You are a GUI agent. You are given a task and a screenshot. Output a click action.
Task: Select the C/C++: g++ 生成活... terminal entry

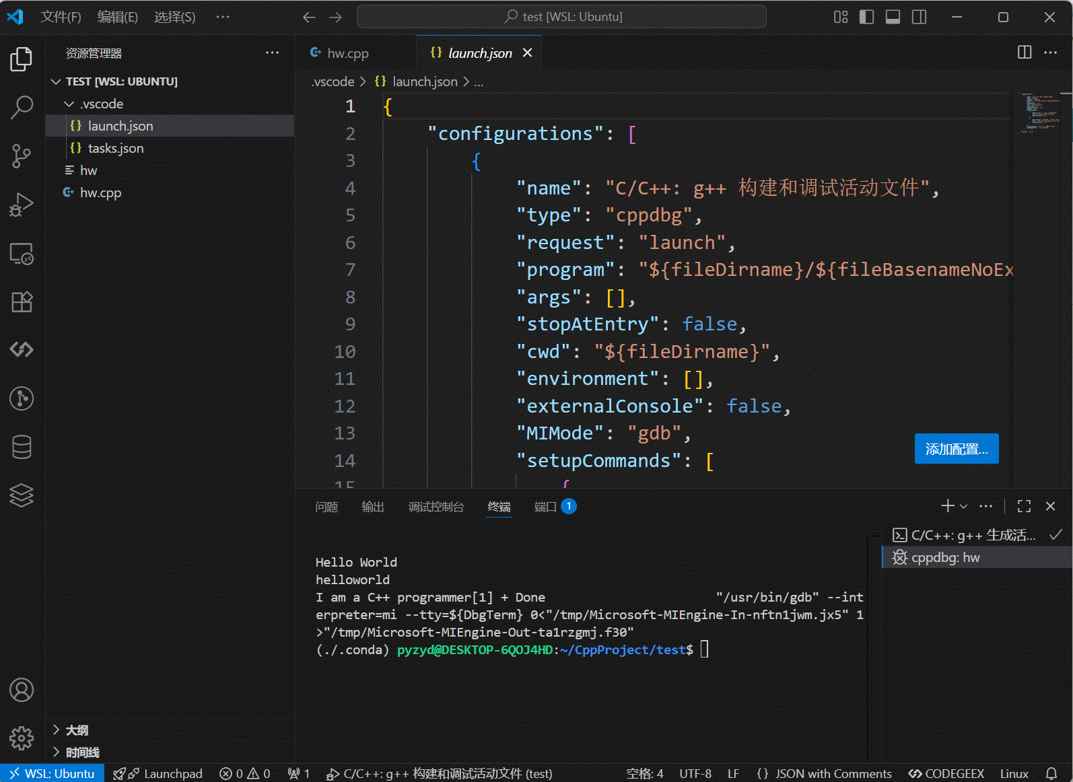[x=977, y=535]
